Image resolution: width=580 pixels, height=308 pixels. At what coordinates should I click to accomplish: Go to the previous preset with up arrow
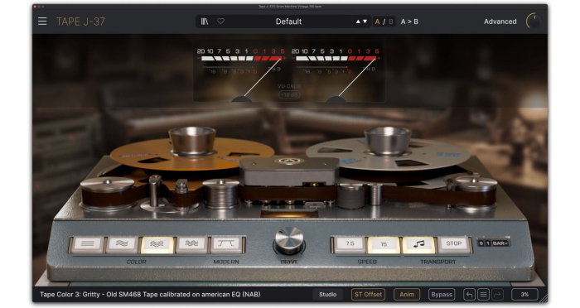pos(358,22)
